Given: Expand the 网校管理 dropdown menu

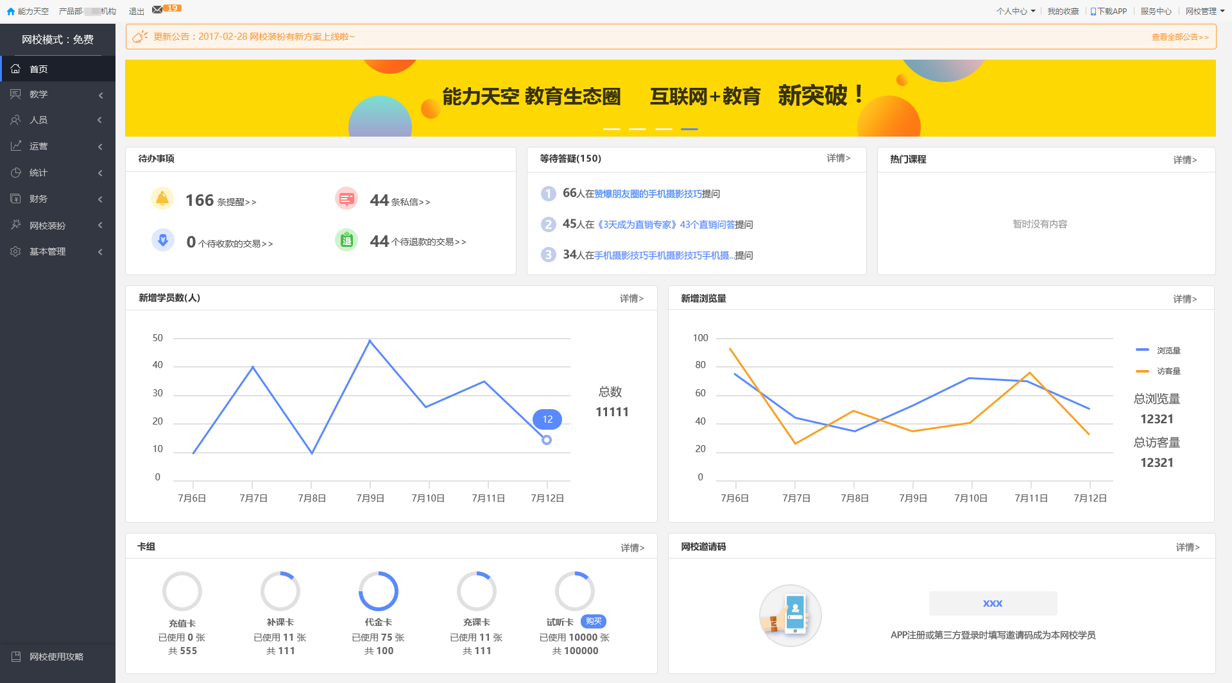Looking at the screenshot, I should tap(1204, 12).
